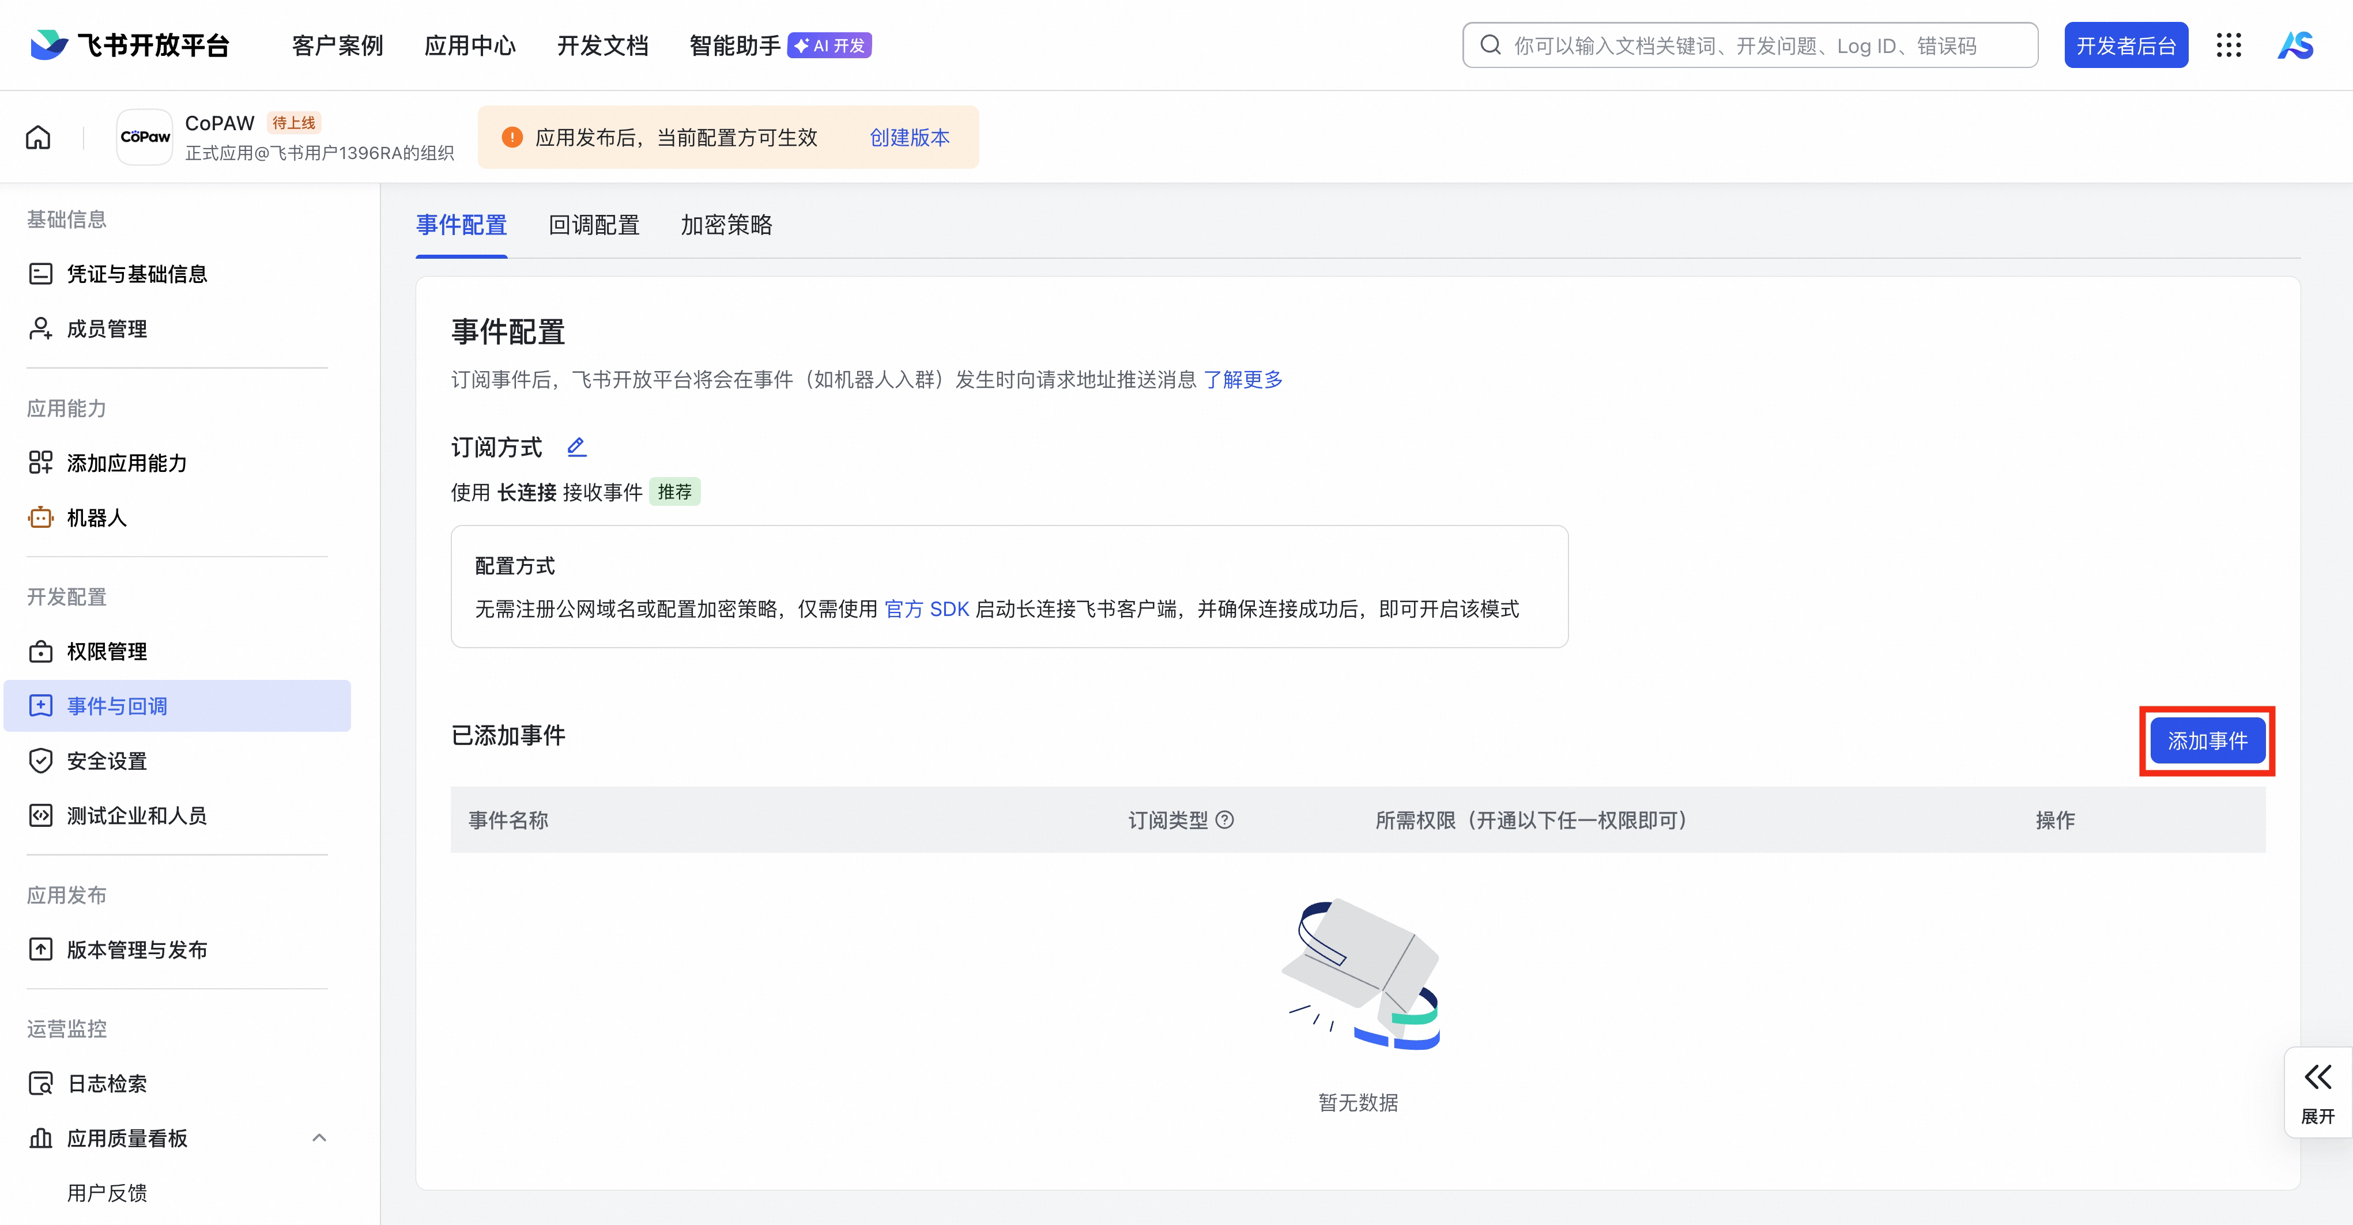Click the documentation search input field
Screen dimensions: 2353x1225
click(1749, 46)
